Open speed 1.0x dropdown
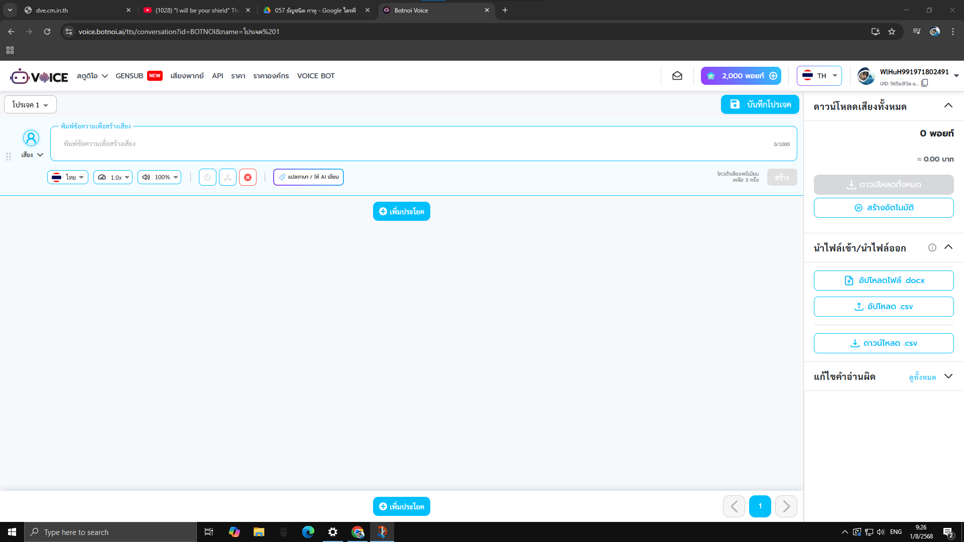This screenshot has height=542, width=964. (113, 177)
